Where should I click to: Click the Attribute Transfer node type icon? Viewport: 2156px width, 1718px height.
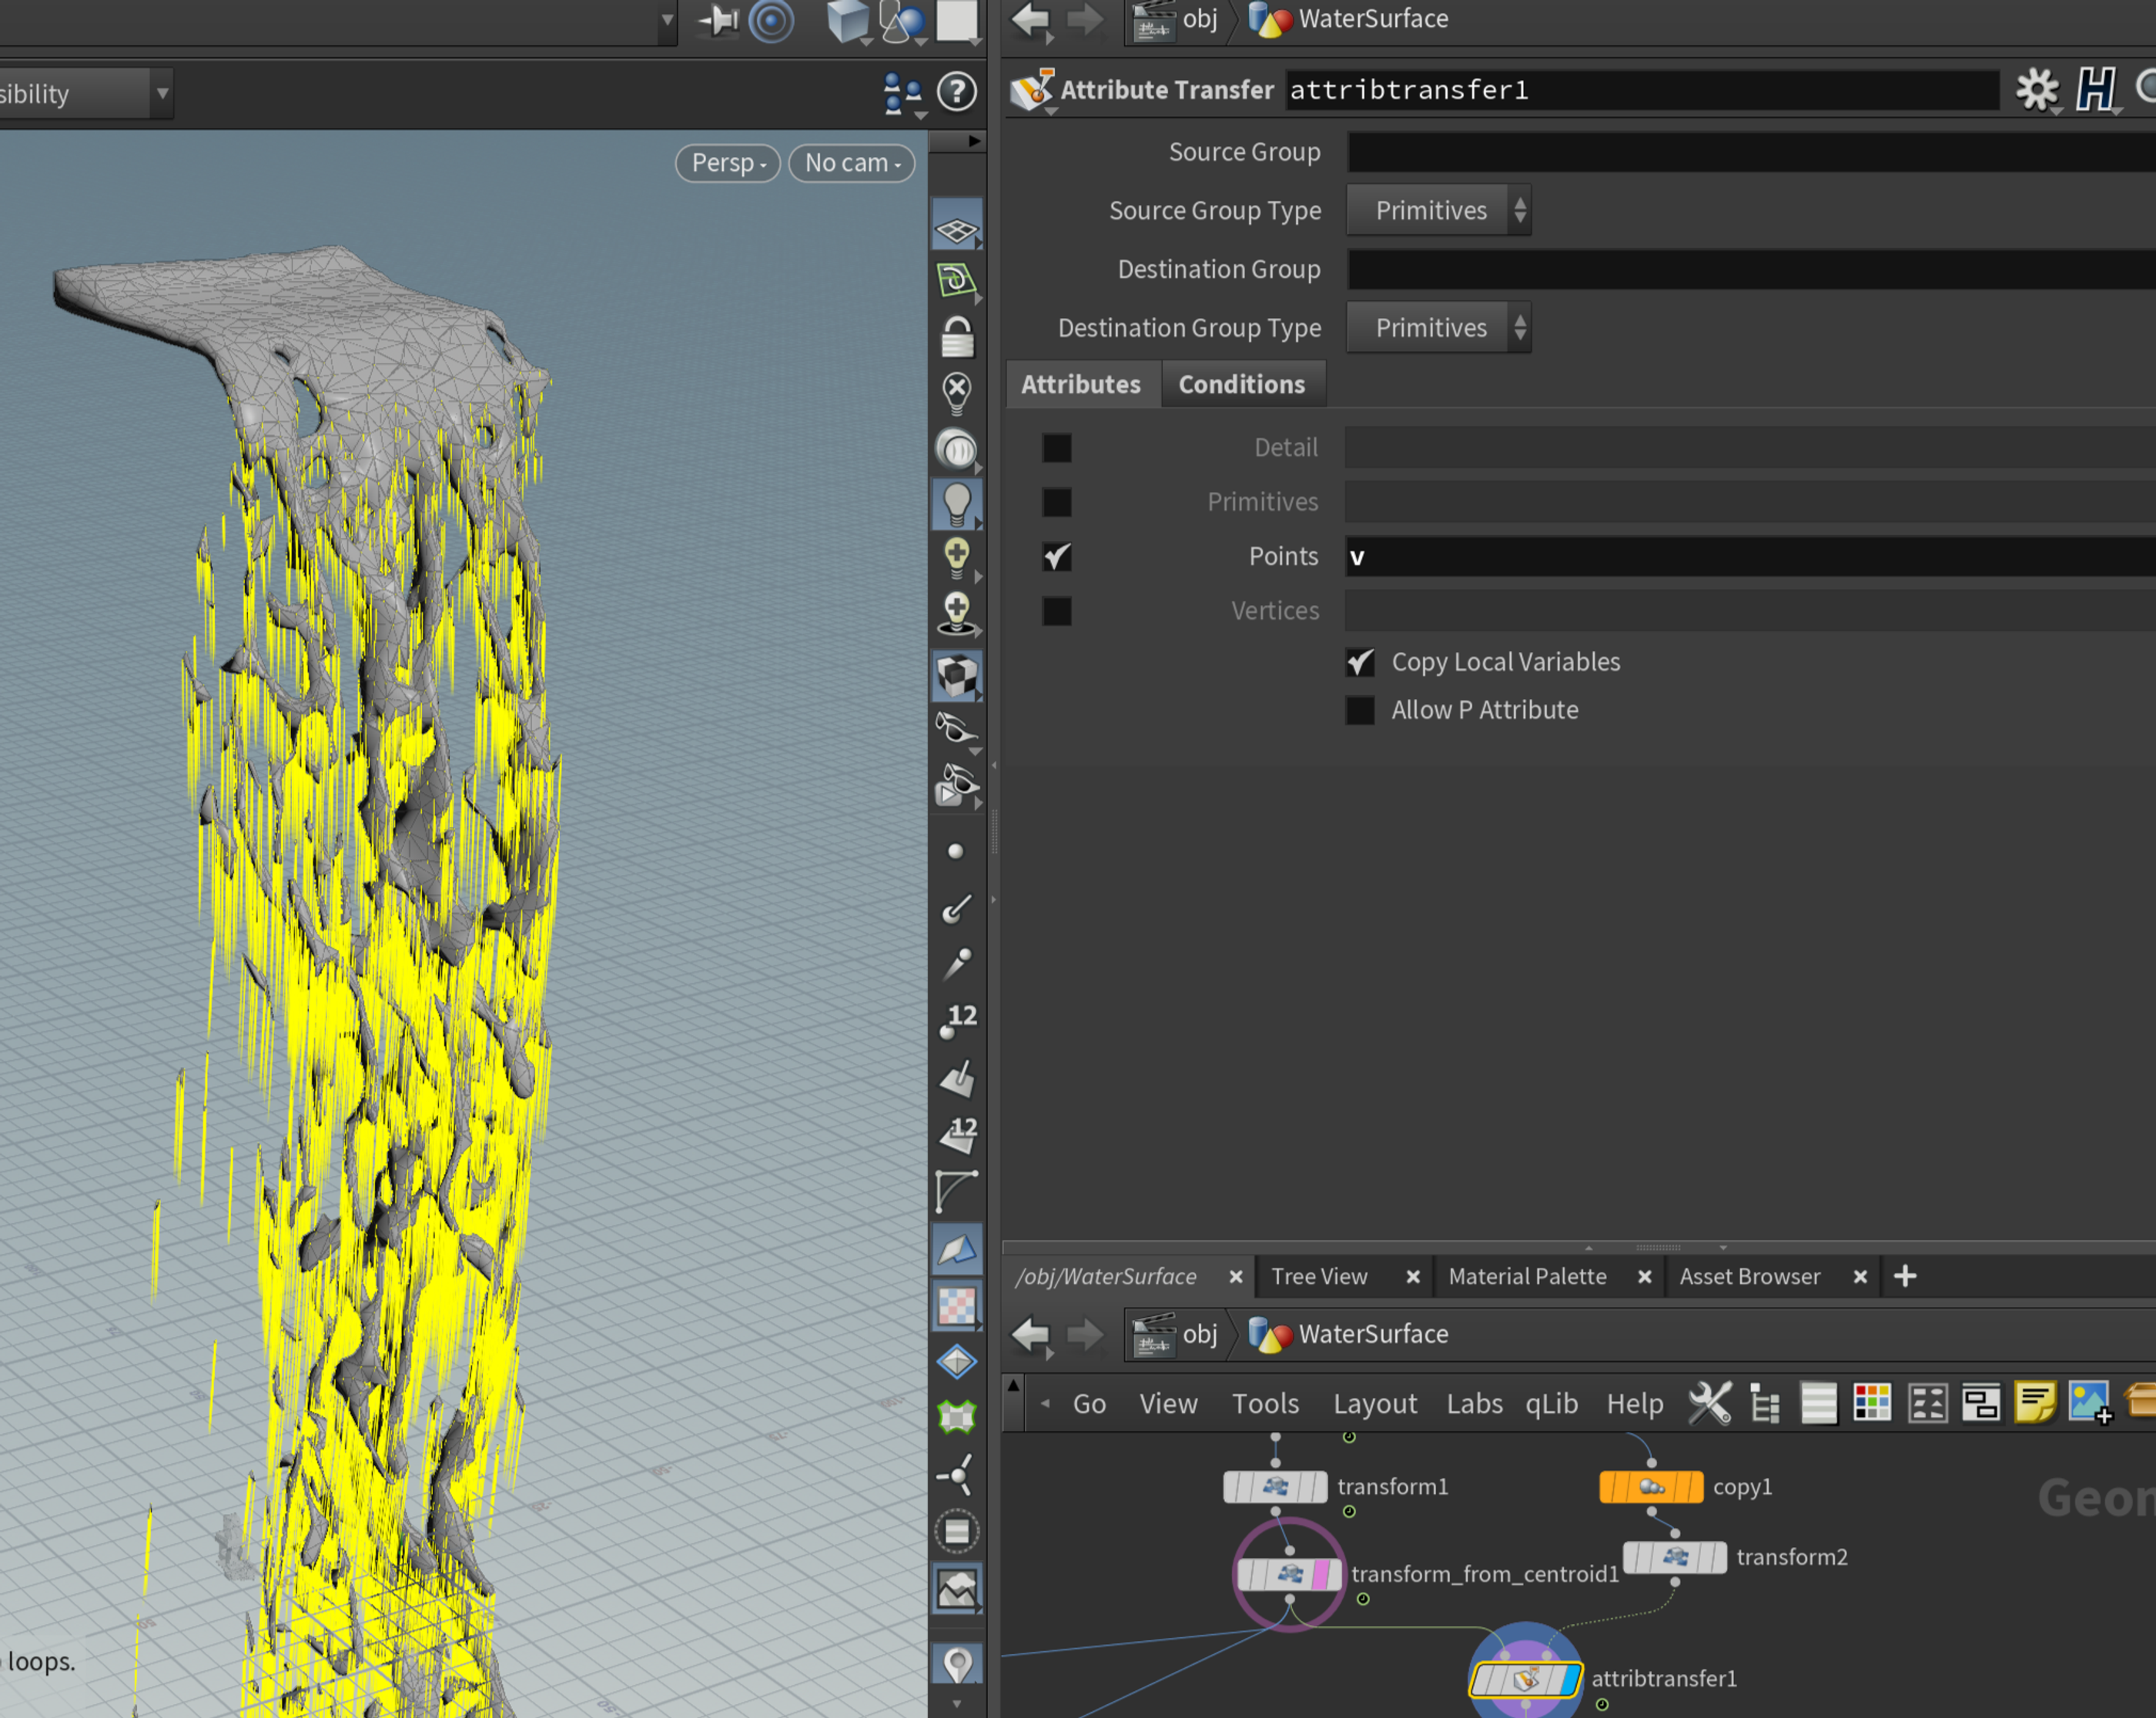(1032, 90)
